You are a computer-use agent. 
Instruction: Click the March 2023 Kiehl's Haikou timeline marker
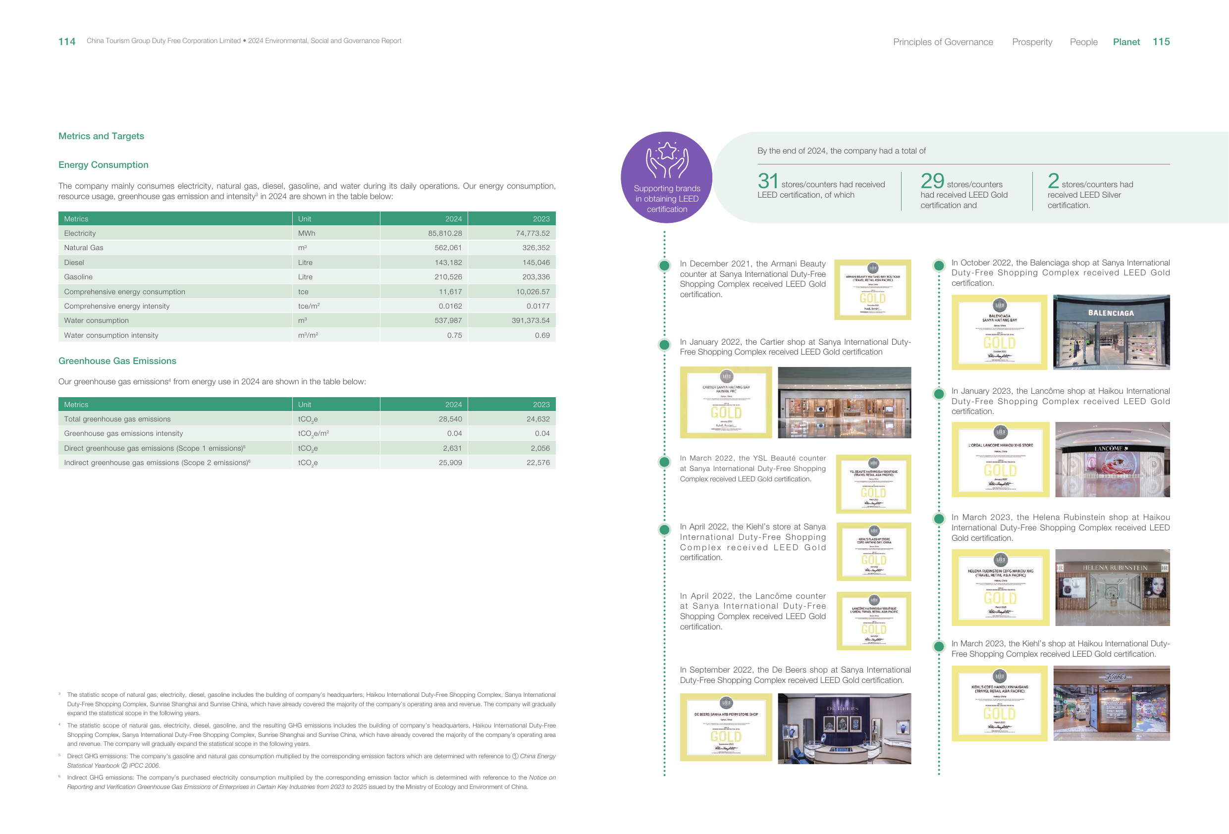pos(939,646)
